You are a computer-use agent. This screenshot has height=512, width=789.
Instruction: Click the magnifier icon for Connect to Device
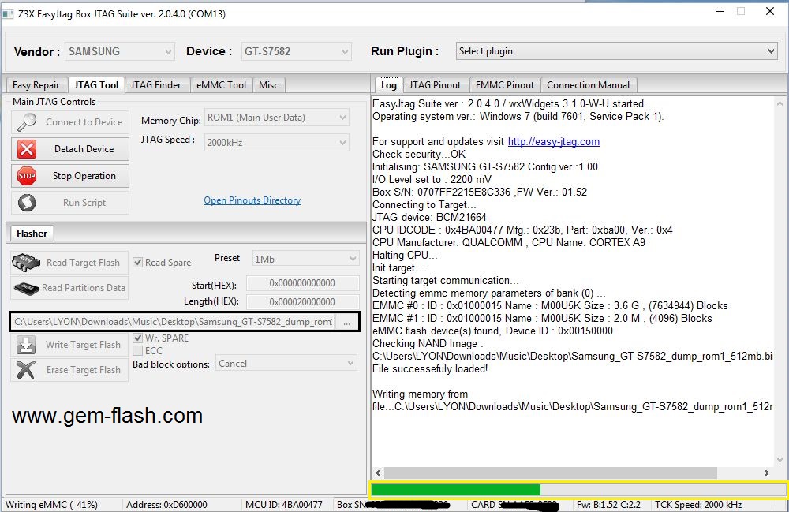tap(27, 121)
